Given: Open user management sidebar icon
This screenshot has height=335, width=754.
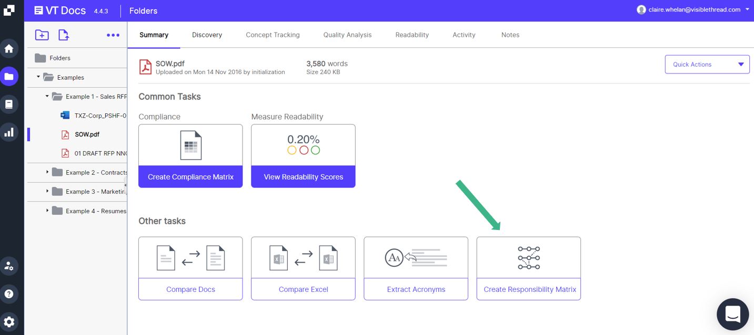Looking at the screenshot, I should point(9,266).
